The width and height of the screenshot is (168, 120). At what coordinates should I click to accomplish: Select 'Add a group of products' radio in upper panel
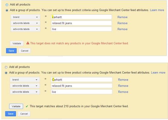point(7,10)
